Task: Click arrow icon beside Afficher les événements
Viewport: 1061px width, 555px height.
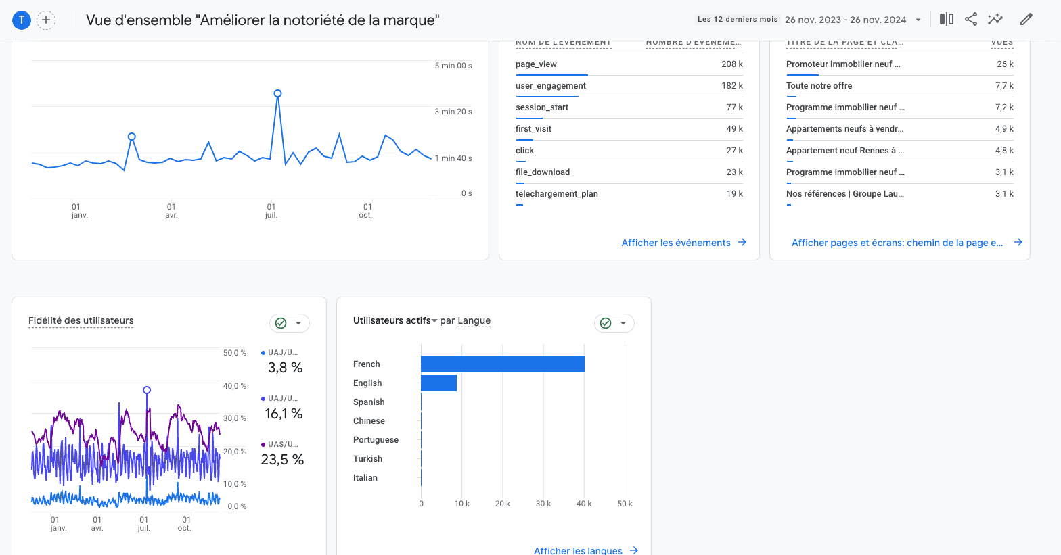Action: coord(742,242)
